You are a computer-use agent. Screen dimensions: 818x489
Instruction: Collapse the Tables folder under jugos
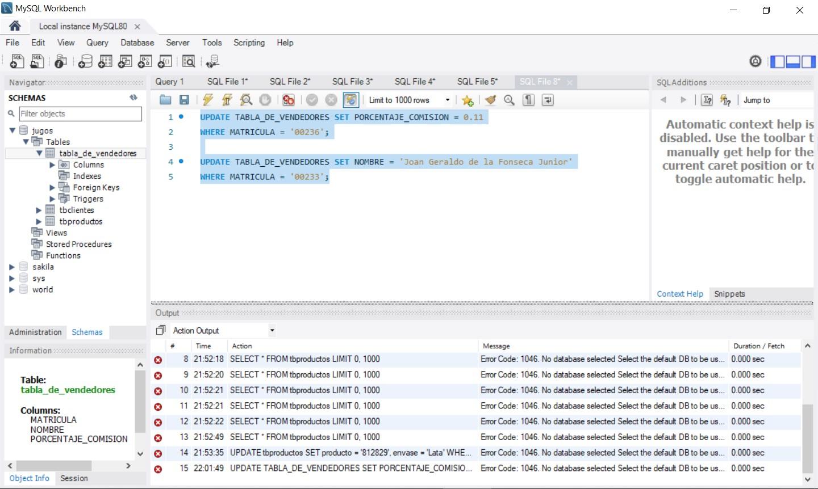tap(26, 142)
